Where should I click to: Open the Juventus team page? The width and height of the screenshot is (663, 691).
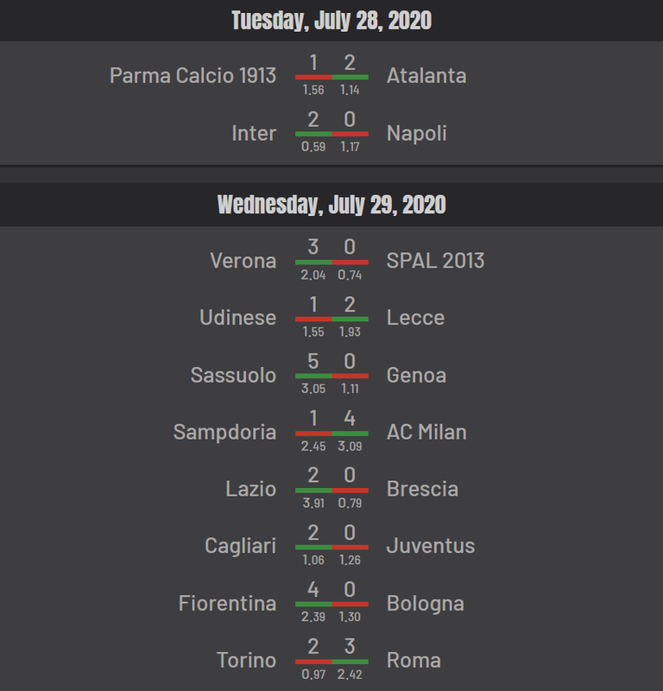tap(431, 546)
